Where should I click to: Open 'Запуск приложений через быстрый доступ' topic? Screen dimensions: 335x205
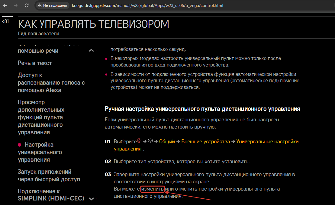click(x=49, y=175)
